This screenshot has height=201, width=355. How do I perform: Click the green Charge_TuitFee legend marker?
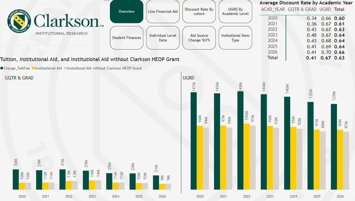click(2, 68)
